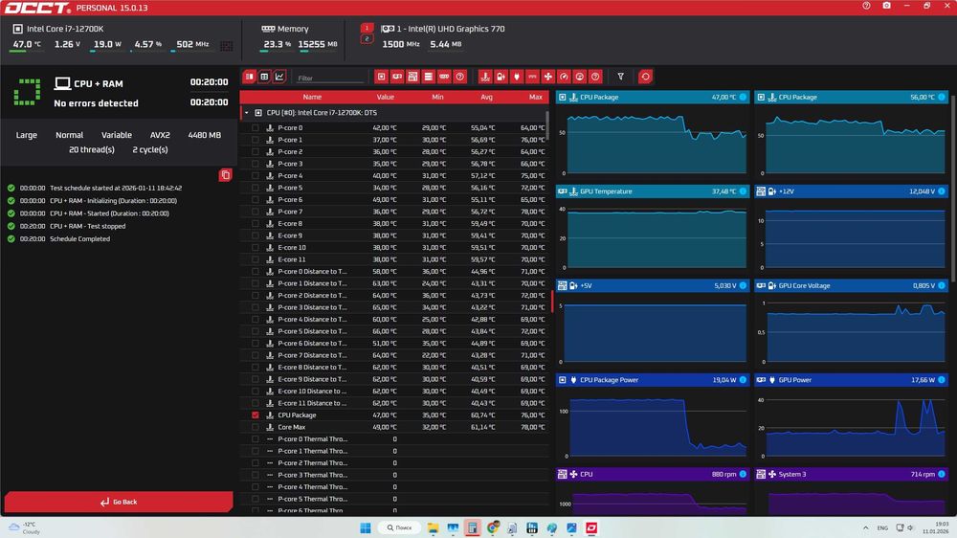Click the sensor table vertical scrollbar

[547, 125]
